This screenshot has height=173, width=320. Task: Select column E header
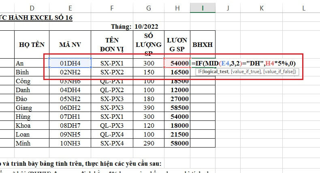click(x=70, y=8)
